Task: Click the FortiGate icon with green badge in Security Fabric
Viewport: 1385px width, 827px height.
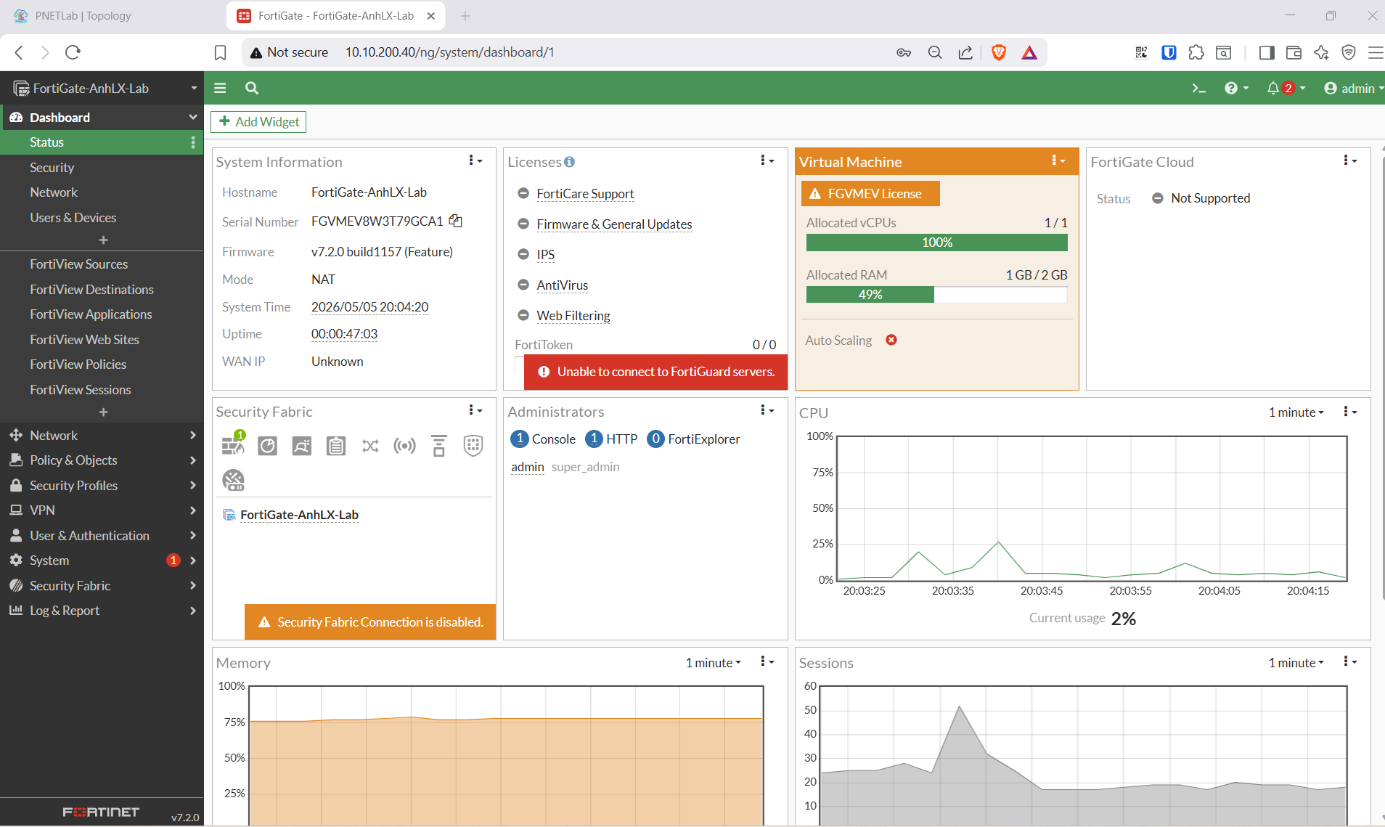Action: (233, 444)
